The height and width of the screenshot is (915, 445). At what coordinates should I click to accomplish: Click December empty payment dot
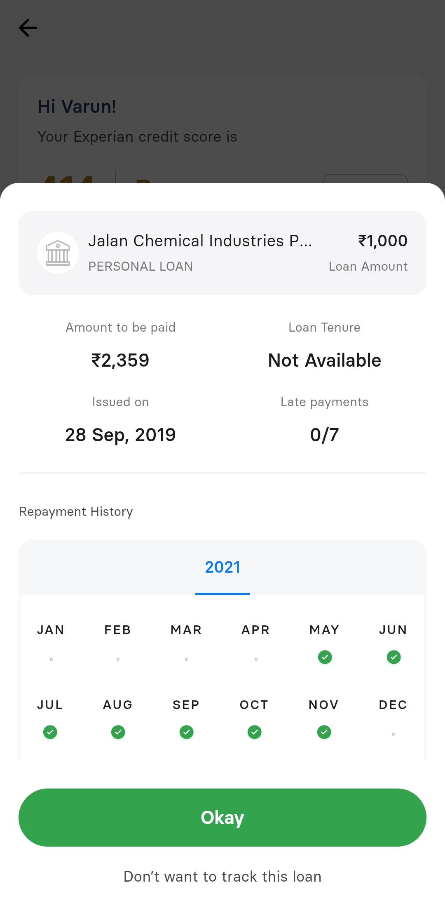pos(393,734)
